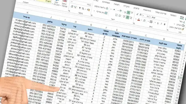Screen dimensions: 186x104
Task: Expand the Fill Color dropdown arrow
Action: [141, 20]
